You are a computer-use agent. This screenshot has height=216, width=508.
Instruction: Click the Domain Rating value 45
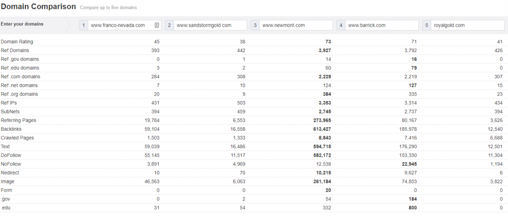pos(157,42)
